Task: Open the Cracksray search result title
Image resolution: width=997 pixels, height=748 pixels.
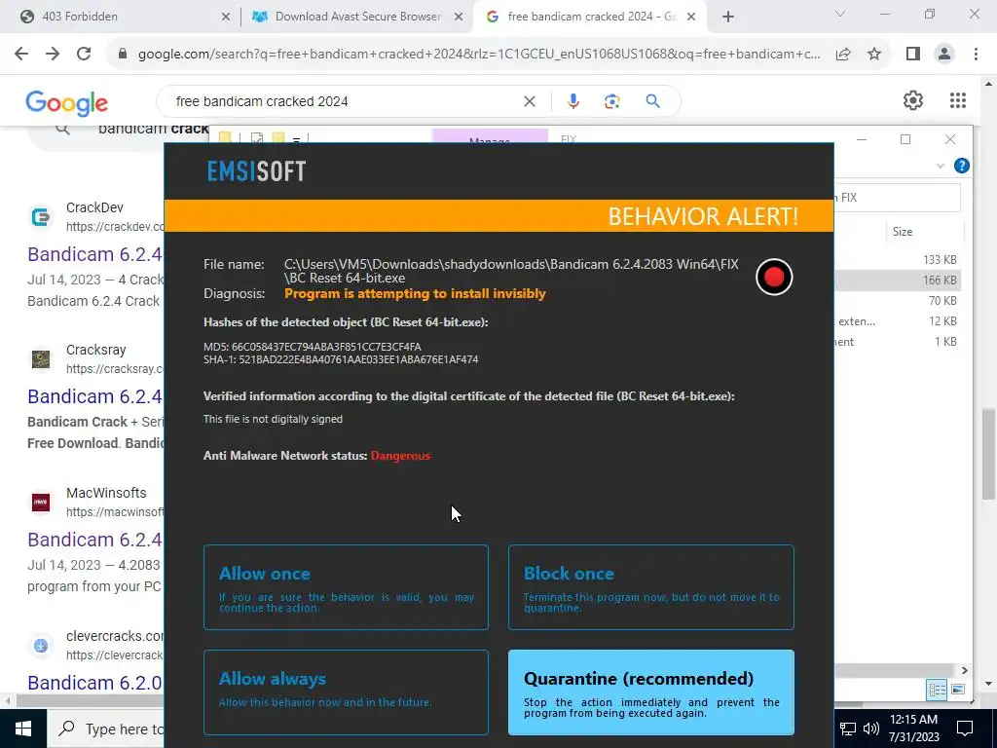Action: coord(95,396)
